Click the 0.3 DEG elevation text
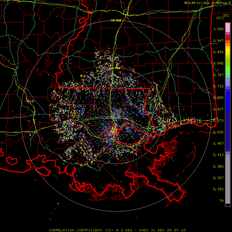Viewport: 232px width, 232px height. [x=125, y=230]
